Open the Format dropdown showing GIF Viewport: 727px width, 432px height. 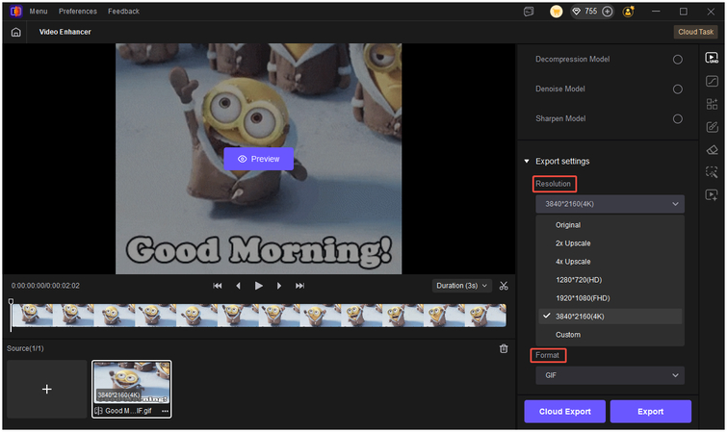coord(610,375)
